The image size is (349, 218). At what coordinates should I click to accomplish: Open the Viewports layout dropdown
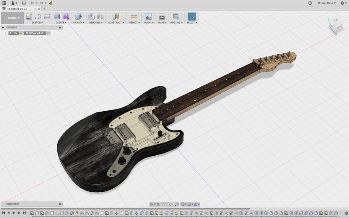point(197,204)
